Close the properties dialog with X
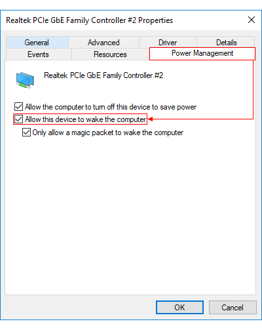The image size is (262, 330). coord(252,20)
